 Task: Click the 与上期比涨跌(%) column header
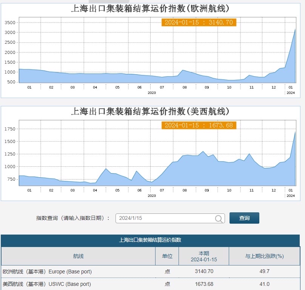pos(264,256)
